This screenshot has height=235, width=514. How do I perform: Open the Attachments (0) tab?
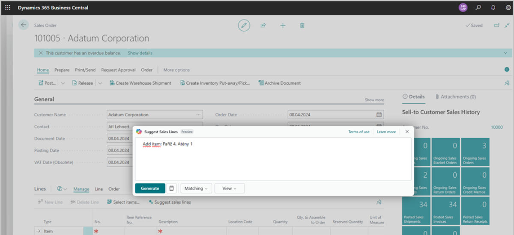[455, 97]
